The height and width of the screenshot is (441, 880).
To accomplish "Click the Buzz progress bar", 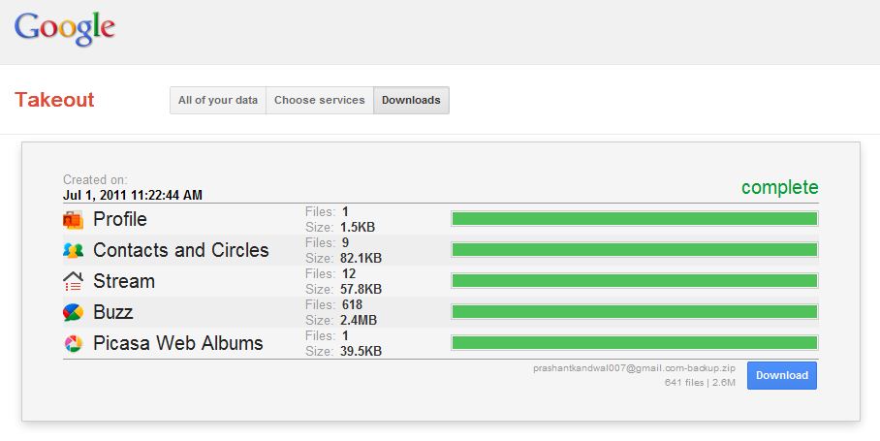I will point(635,312).
